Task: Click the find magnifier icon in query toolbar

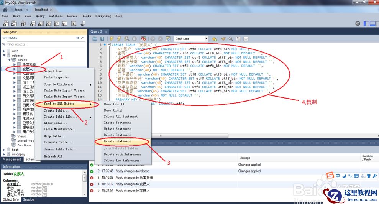Action: point(231,39)
